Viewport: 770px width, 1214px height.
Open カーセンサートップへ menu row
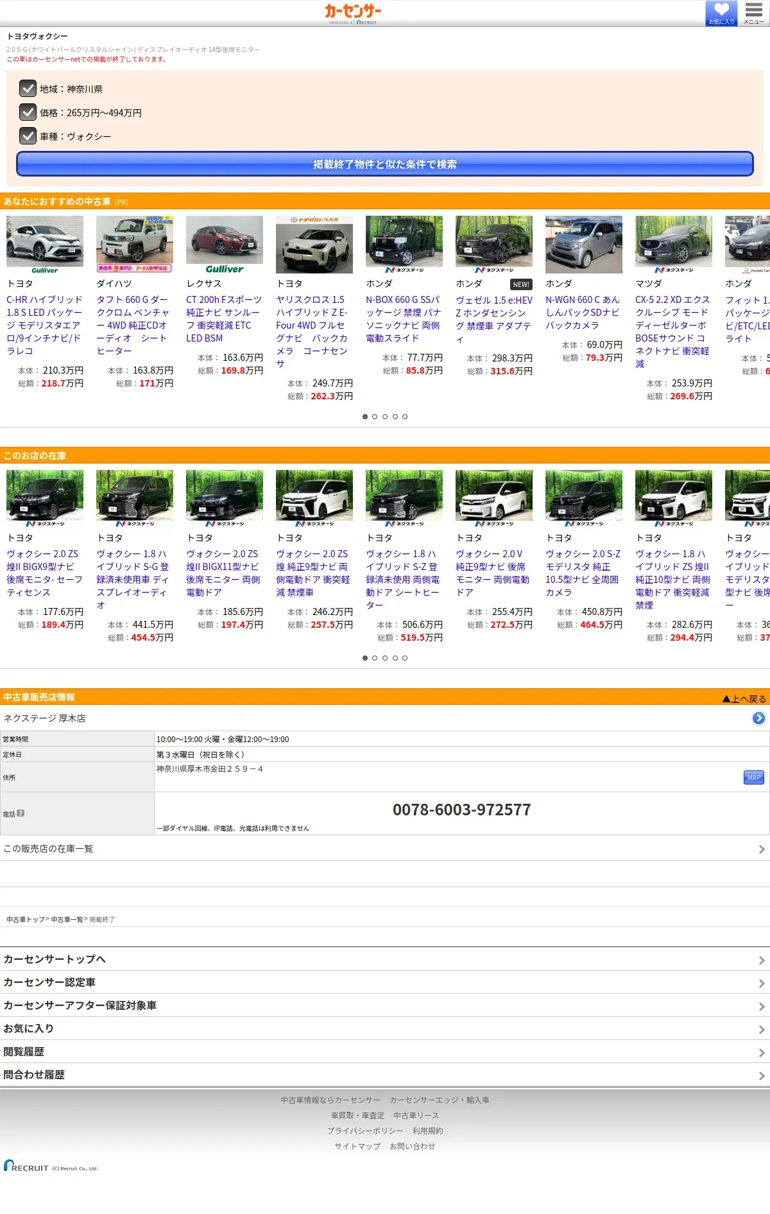[x=385, y=959]
